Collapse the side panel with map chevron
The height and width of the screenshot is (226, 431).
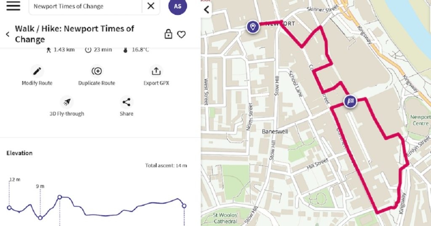pos(207,10)
